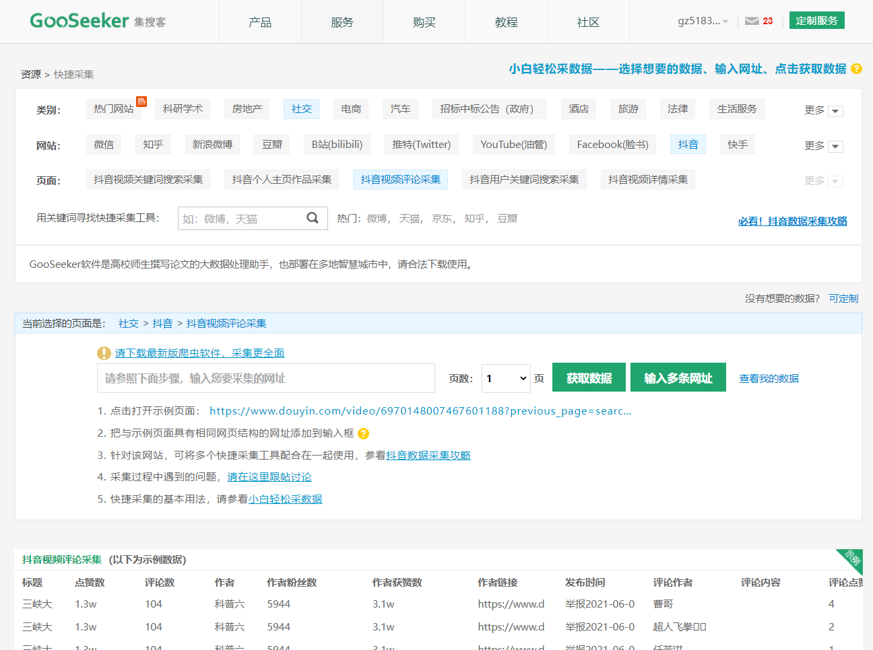
Task: Choose the Facebook(脸书) website
Action: 612,145
